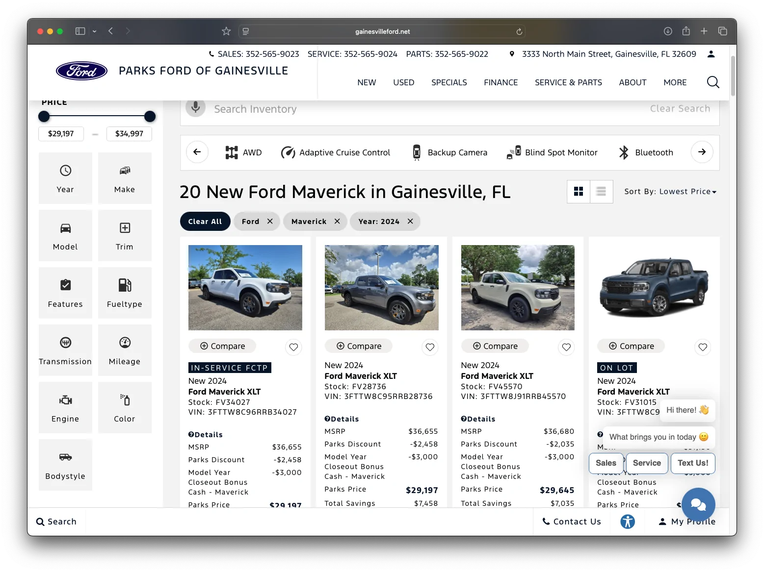Reload the page in Safari
The width and height of the screenshot is (764, 572).
click(x=519, y=31)
